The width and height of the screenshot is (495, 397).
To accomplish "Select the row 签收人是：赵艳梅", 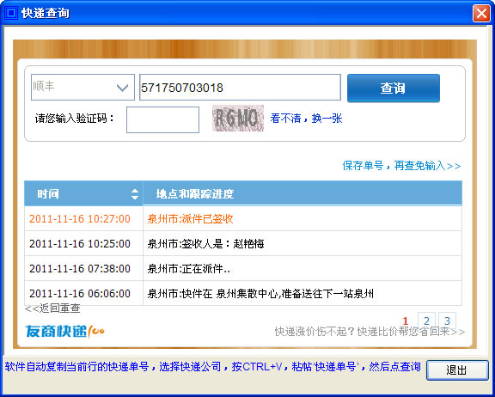I will (243, 243).
